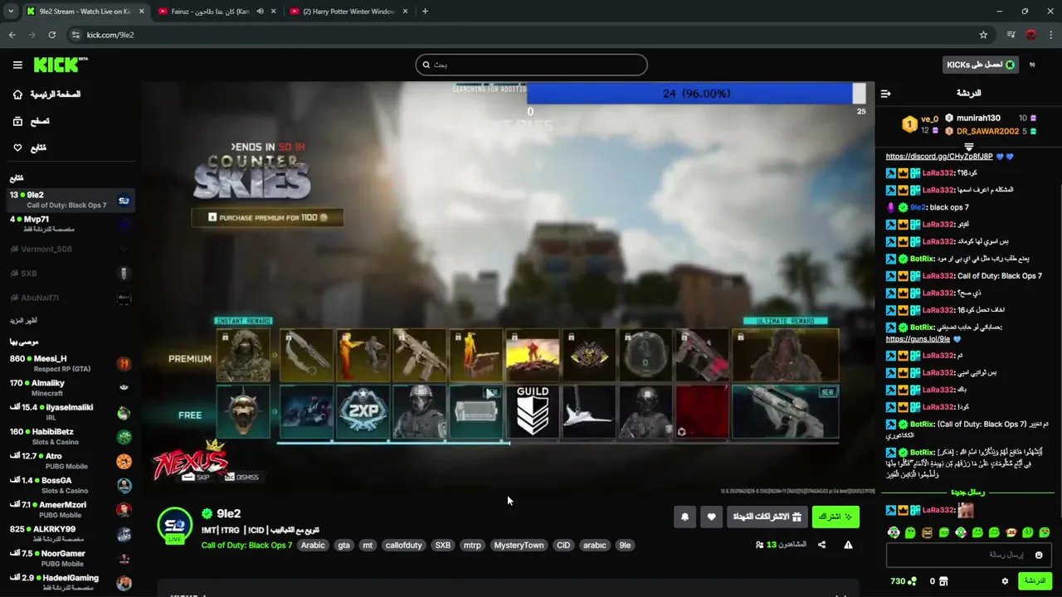Open chat settings gear icon
This screenshot has width=1062, height=597.
click(1005, 581)
